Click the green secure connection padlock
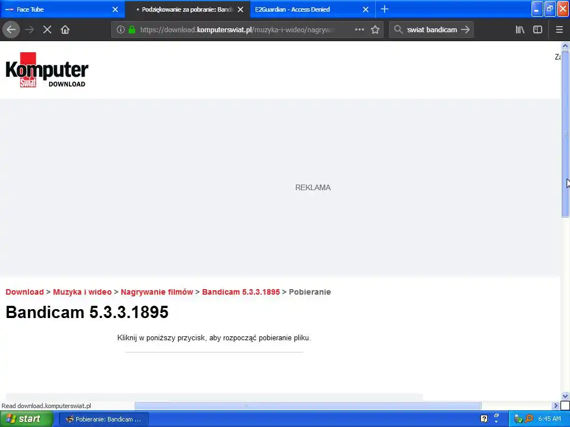The width and height of the screenshot is (570, 427). [x=132, y=30]
